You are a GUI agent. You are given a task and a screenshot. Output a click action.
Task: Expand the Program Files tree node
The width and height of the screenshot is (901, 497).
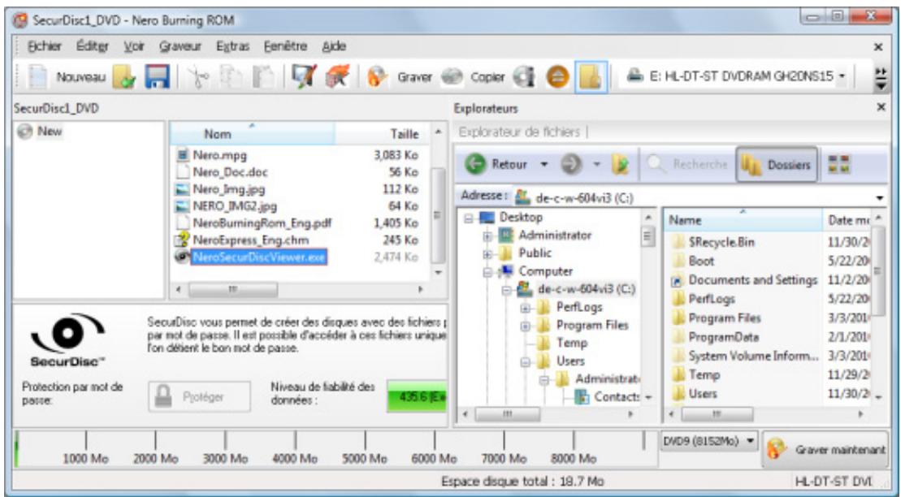[525, 326]
